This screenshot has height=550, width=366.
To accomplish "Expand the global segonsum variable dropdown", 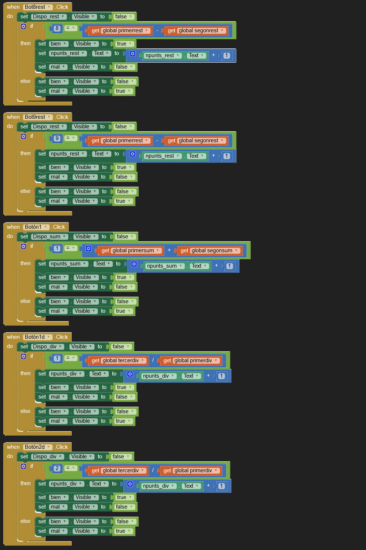I will (236, 250).
